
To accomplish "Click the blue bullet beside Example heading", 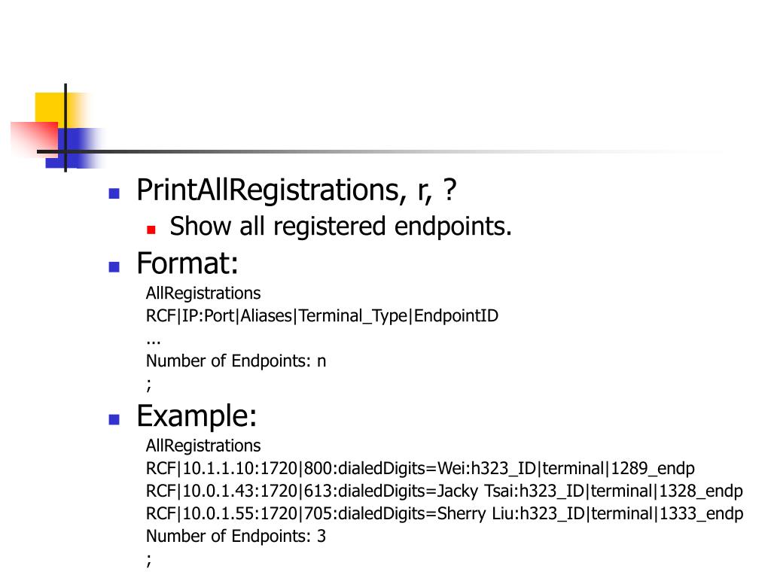I will [x=114, y=419].
